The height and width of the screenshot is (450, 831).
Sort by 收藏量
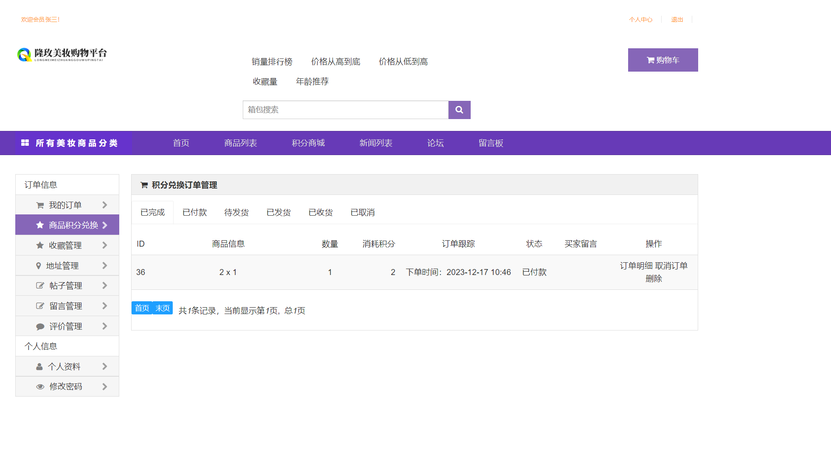(x=265, y=81)
